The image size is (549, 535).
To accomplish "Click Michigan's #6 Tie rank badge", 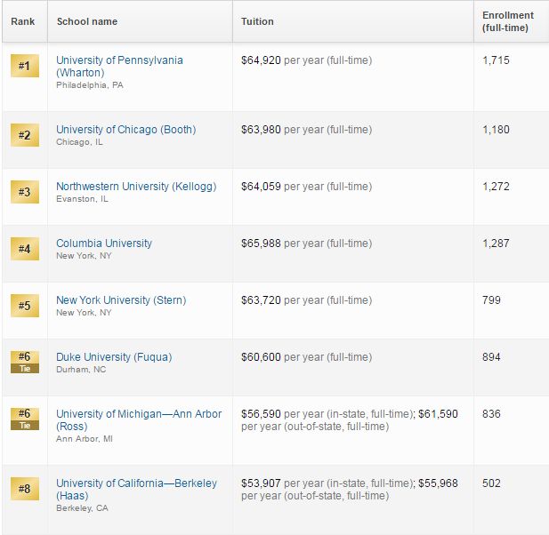I will pyautogui.click(x=25, y=419).
